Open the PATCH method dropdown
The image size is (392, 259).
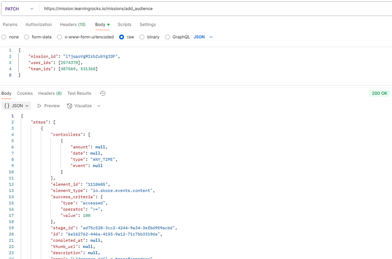coord(19,9)
